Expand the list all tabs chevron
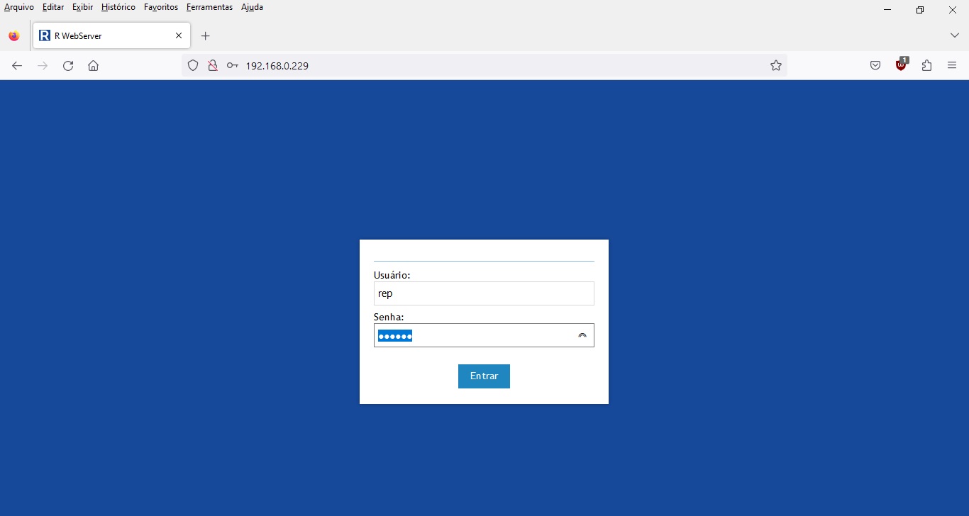 (955, 35)
